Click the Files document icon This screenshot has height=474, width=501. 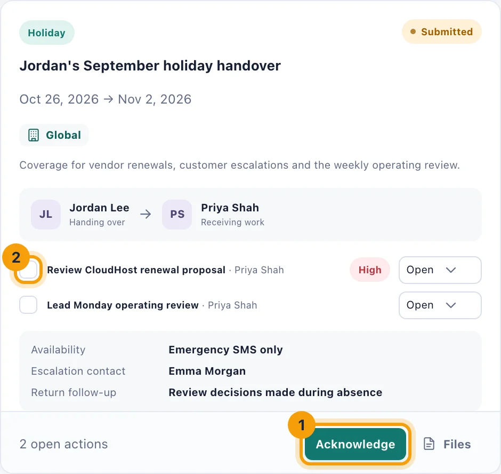coord(429,444)
